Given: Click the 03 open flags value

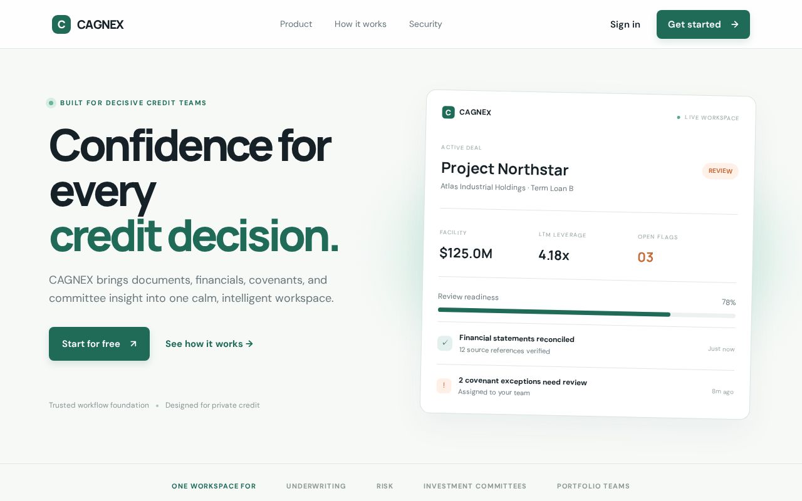Looking at the screenshot, I should coord(645,257).
